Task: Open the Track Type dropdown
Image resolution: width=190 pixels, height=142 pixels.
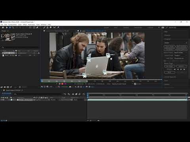Action: [180, 58]
